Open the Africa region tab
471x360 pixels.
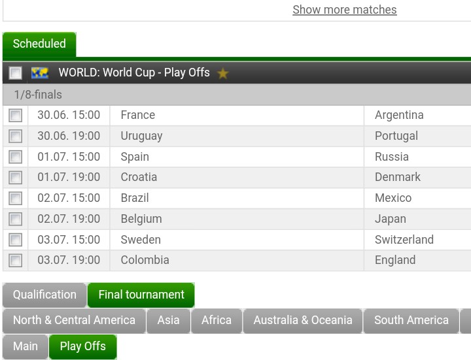pos(217,320)
